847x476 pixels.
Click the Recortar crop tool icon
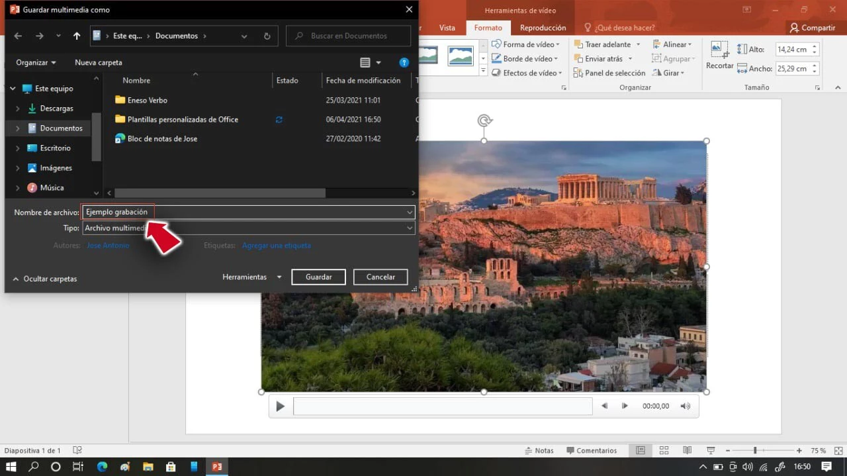[719, 50]
